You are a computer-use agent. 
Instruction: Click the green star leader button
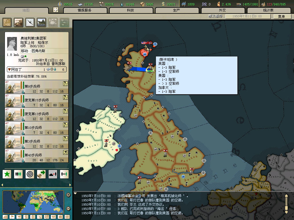click(7, 174)
